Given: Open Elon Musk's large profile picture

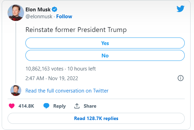Looking at the screenshot, I should (16, 13).
